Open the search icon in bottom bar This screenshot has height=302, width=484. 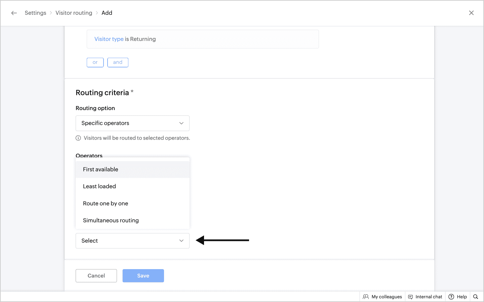[x=476, y=297]
